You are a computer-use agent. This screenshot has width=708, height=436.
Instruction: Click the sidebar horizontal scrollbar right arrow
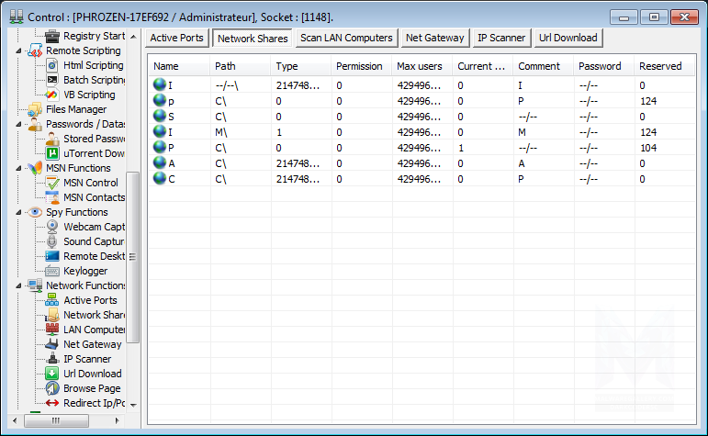[x=119, y=419]
